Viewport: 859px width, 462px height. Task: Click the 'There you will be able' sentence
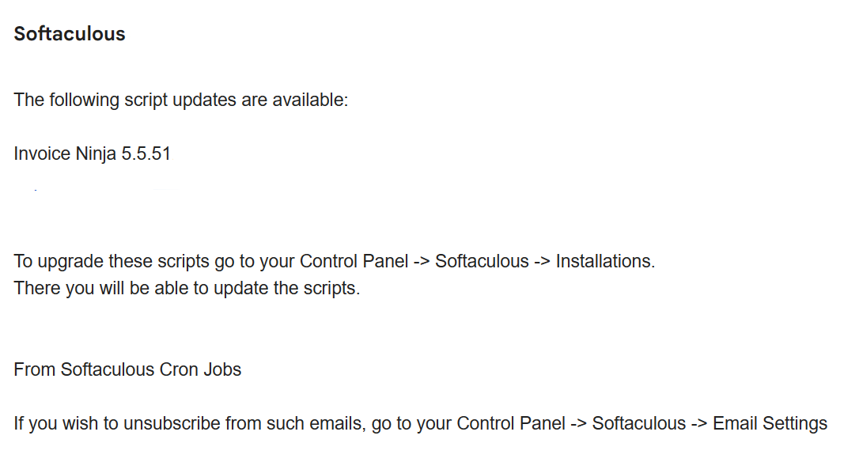pos(187,288)
